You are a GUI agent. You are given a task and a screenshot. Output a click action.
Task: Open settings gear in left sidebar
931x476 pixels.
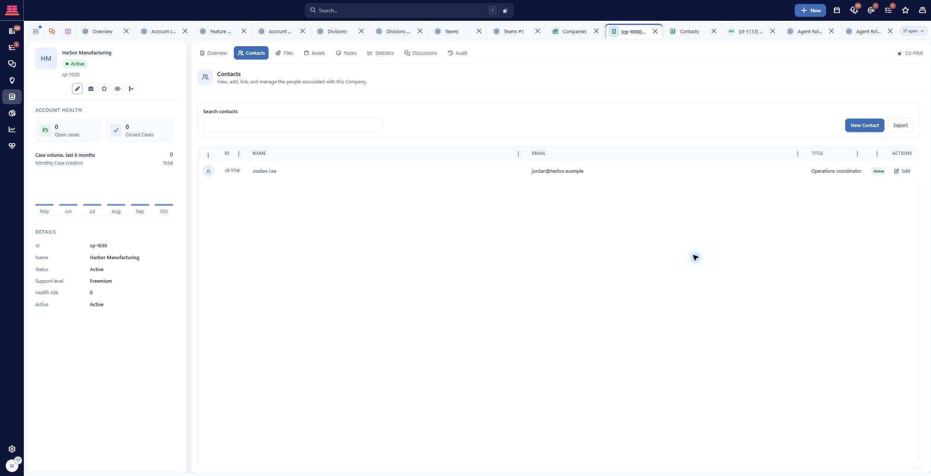[x=12, y=449]
